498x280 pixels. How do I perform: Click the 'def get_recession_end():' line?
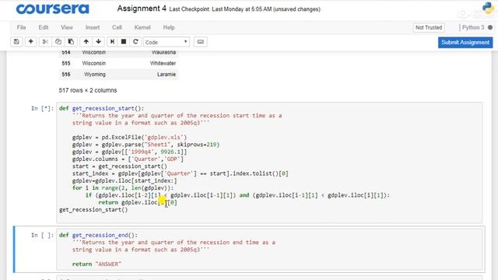pos(98,235)
